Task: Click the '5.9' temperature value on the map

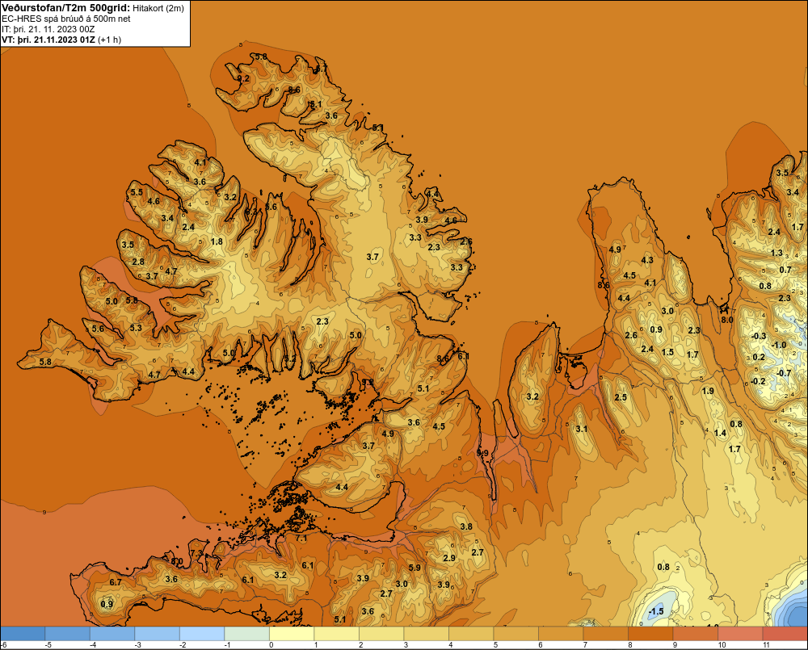Action: (x=415, y=568)
